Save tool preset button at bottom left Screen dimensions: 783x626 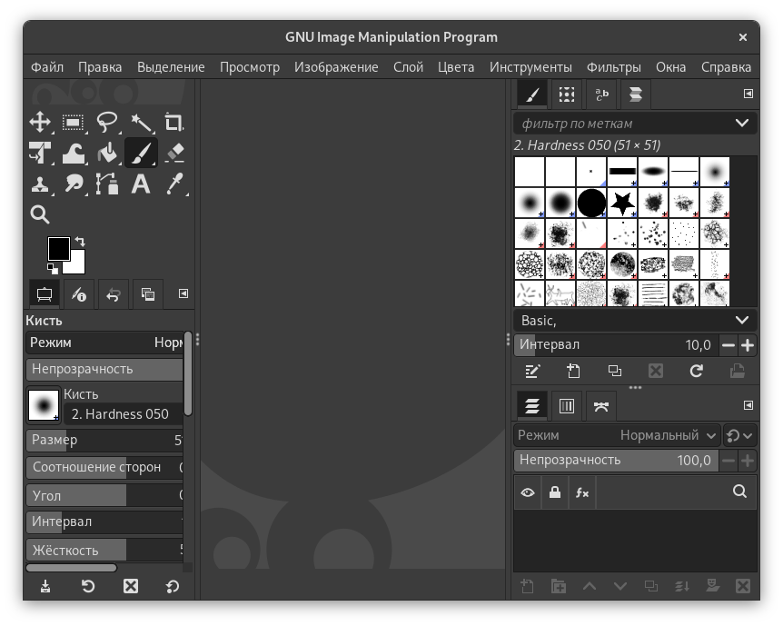point(45,586)
